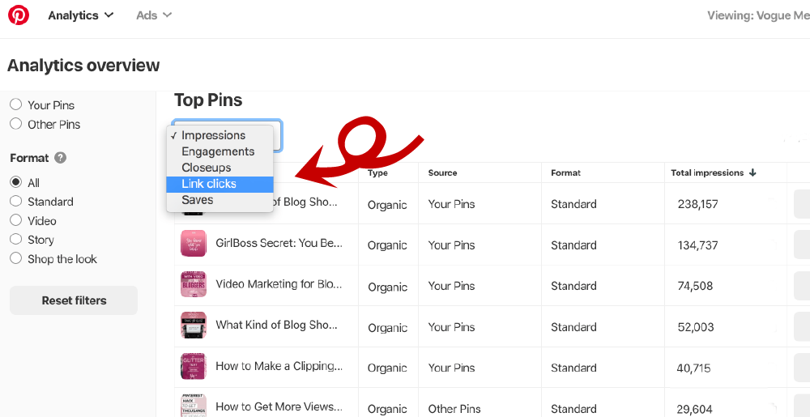Select Link clicks from the dropdown list
The image size is (810, 417).
(x=209, y=184)
